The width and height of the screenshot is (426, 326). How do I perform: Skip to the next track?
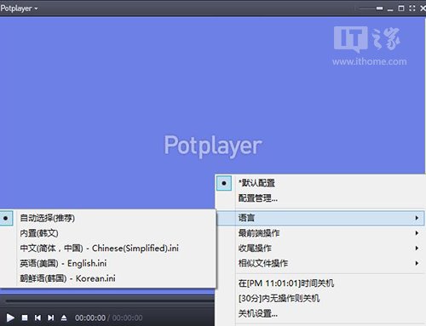(x=51, y=317)
